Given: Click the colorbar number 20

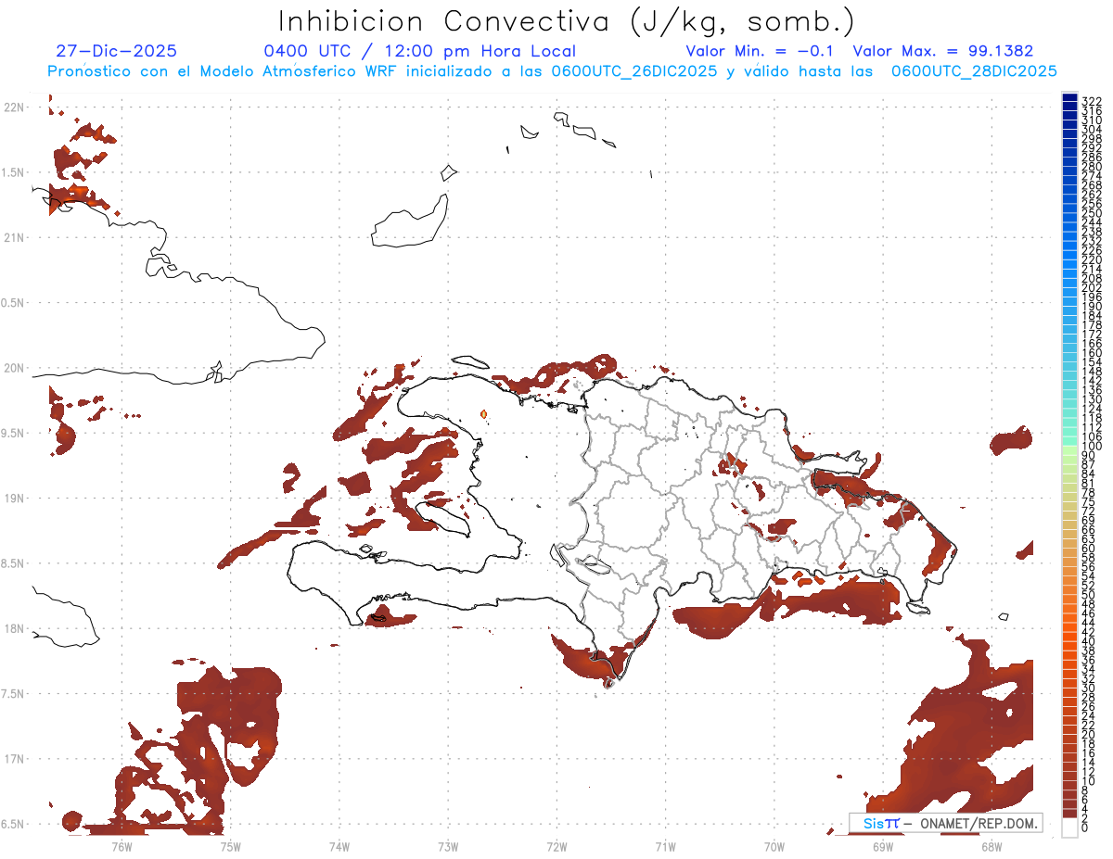Looking at the screenshot, I should tap(1089, 735).
